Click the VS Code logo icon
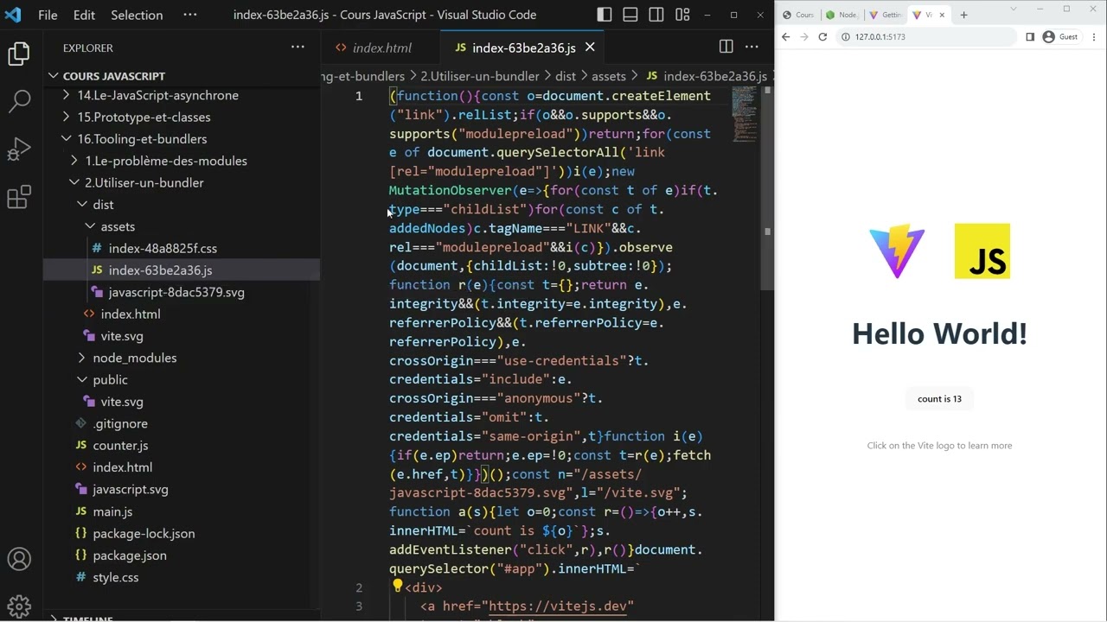1107x622 pixels. (x=13, y=15)
